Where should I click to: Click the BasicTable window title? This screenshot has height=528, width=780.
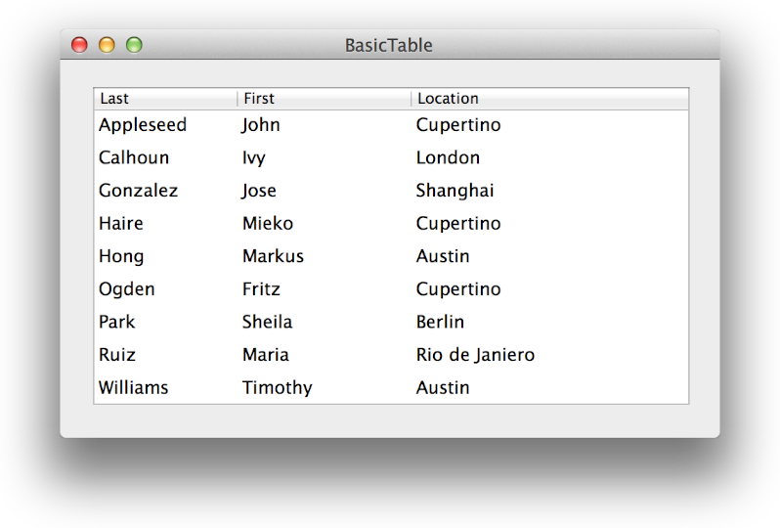coord(389,45)
